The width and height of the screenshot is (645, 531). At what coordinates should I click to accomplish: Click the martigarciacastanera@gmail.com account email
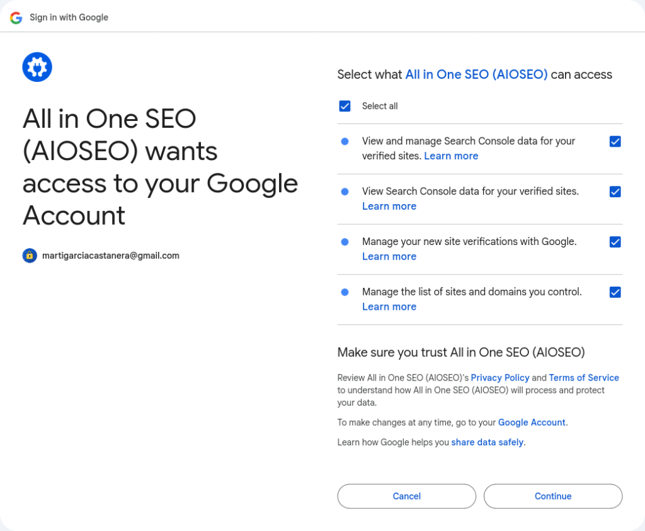[111, 256]
